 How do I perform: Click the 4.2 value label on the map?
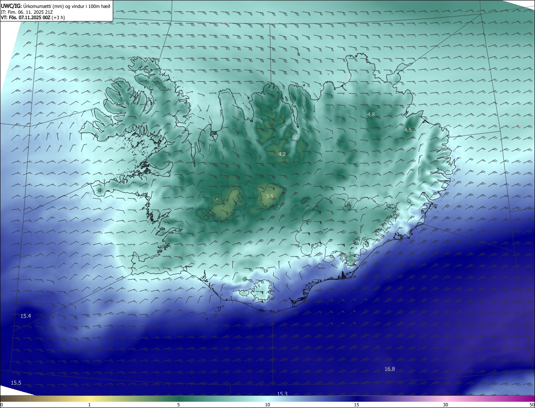(282, 154)
